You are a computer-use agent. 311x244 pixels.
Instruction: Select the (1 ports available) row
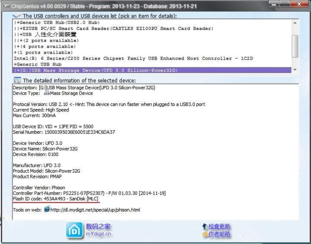coord(152,52)
